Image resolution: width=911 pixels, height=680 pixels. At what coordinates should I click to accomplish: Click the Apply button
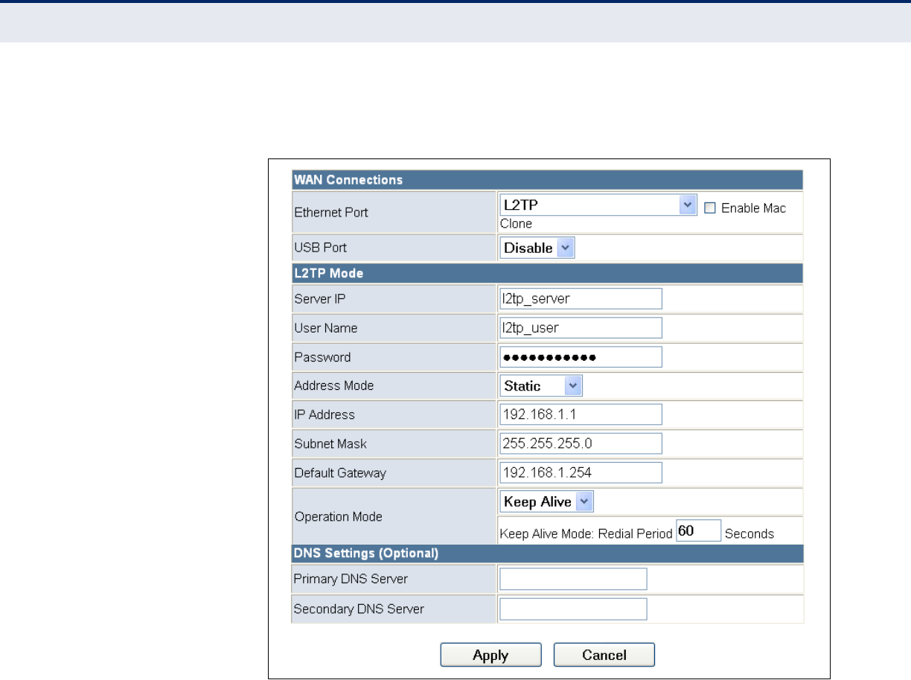click(x=490, y=655)
